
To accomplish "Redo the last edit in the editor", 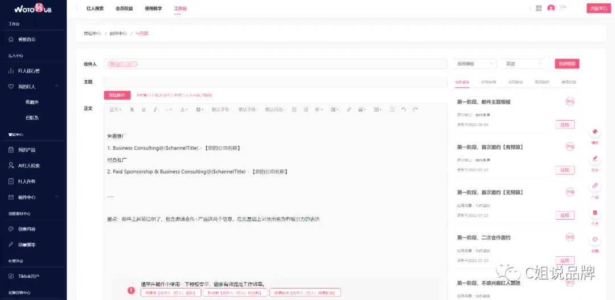I will click(415, 110).
